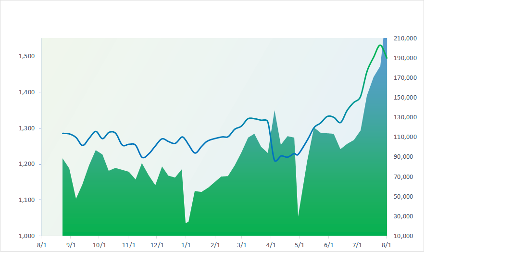The image size is (525, 278).
Task: Select the 210,000 right axis label
Action: [405, 38]
